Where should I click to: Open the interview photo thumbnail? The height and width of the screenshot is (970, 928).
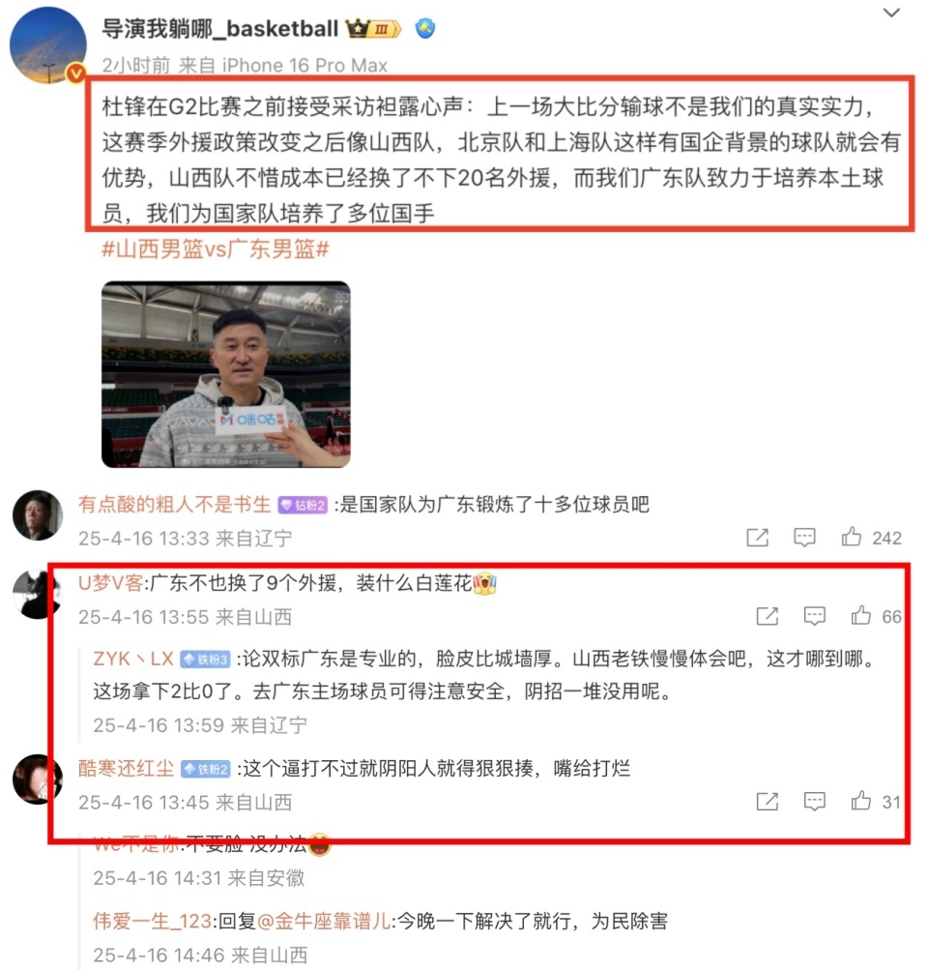pyautogui.click(x=225, y=374)
